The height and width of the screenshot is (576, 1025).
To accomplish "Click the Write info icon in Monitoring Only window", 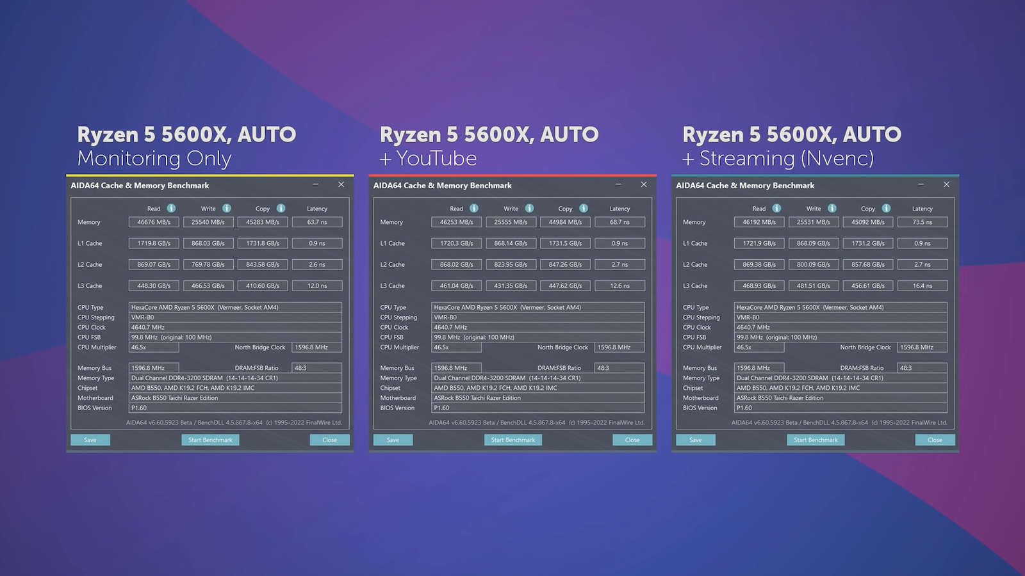I will 227,208.
